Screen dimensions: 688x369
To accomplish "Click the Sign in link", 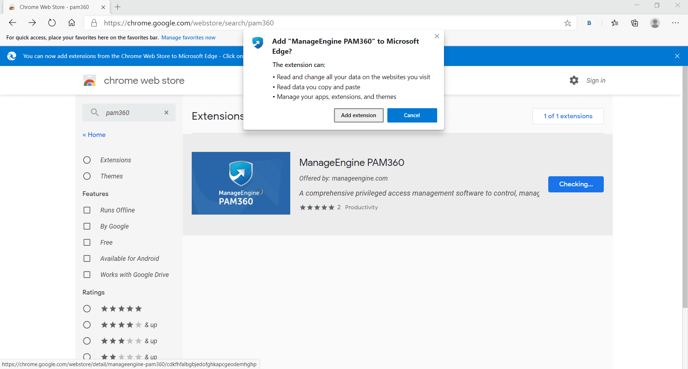I will pyautogui.click(x=596, y=81).
